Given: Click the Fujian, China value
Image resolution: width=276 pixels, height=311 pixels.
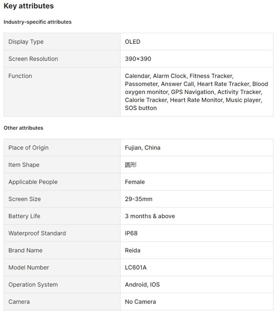Looking at the screenshot, I should pos(143,148).
